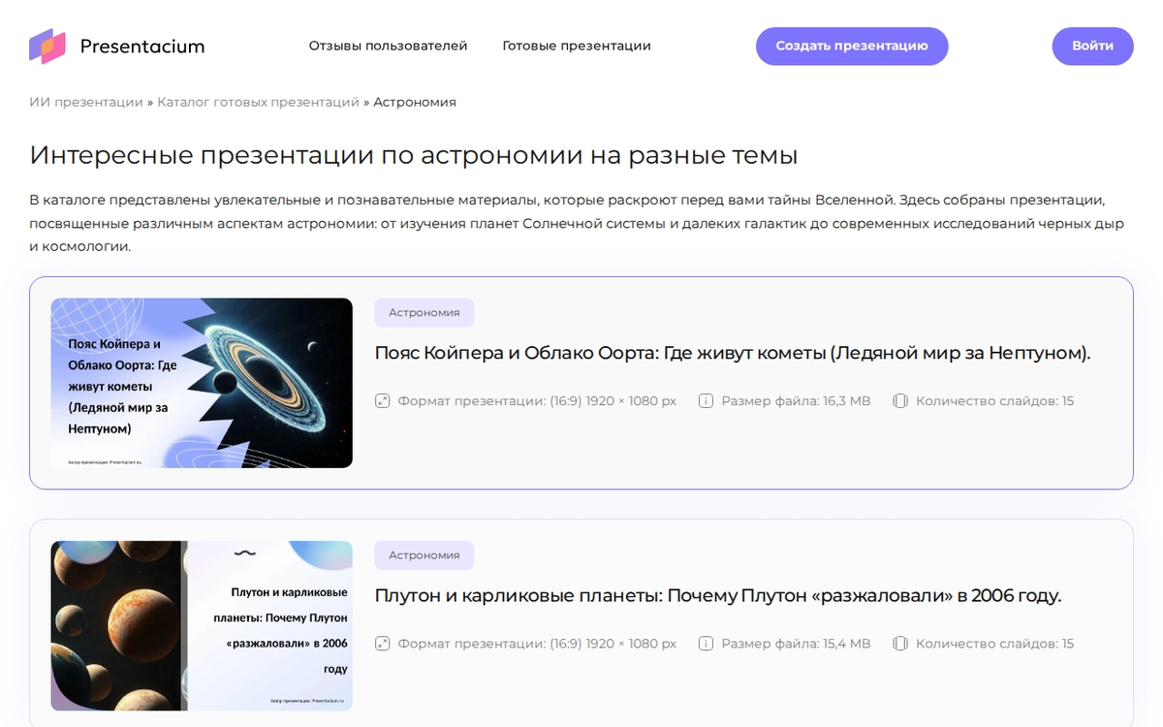This screenshot has width=1163, height=727.
Task: Click Размер файла: 16,3 MB text
Action: coord(796,400)
